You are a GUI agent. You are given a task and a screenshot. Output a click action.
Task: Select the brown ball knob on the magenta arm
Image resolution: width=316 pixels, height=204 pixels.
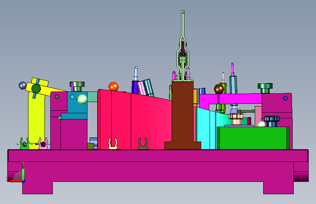[219, 89]
